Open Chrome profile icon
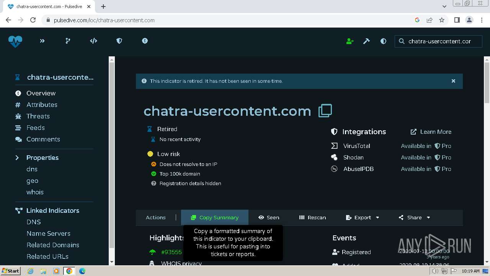Viewport: 490px width, 276px height. (x=469, y=20)
